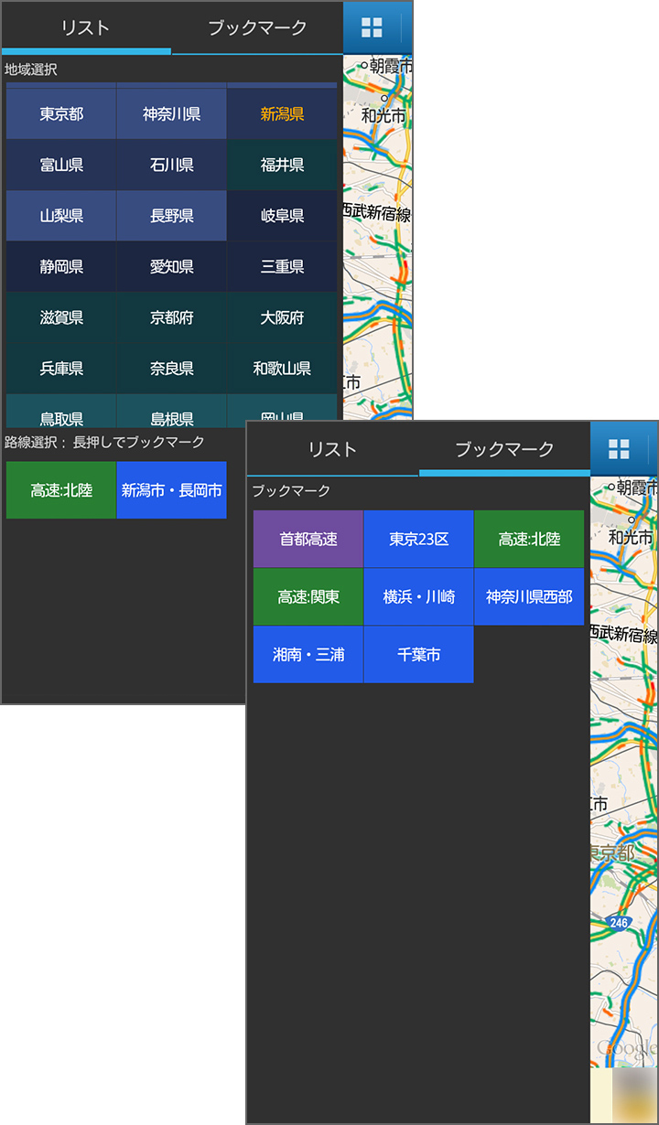Viewport: 659px width, 1125px height.
Task: Open the 東京23区 bookmark
Action: tap(418, 540)
